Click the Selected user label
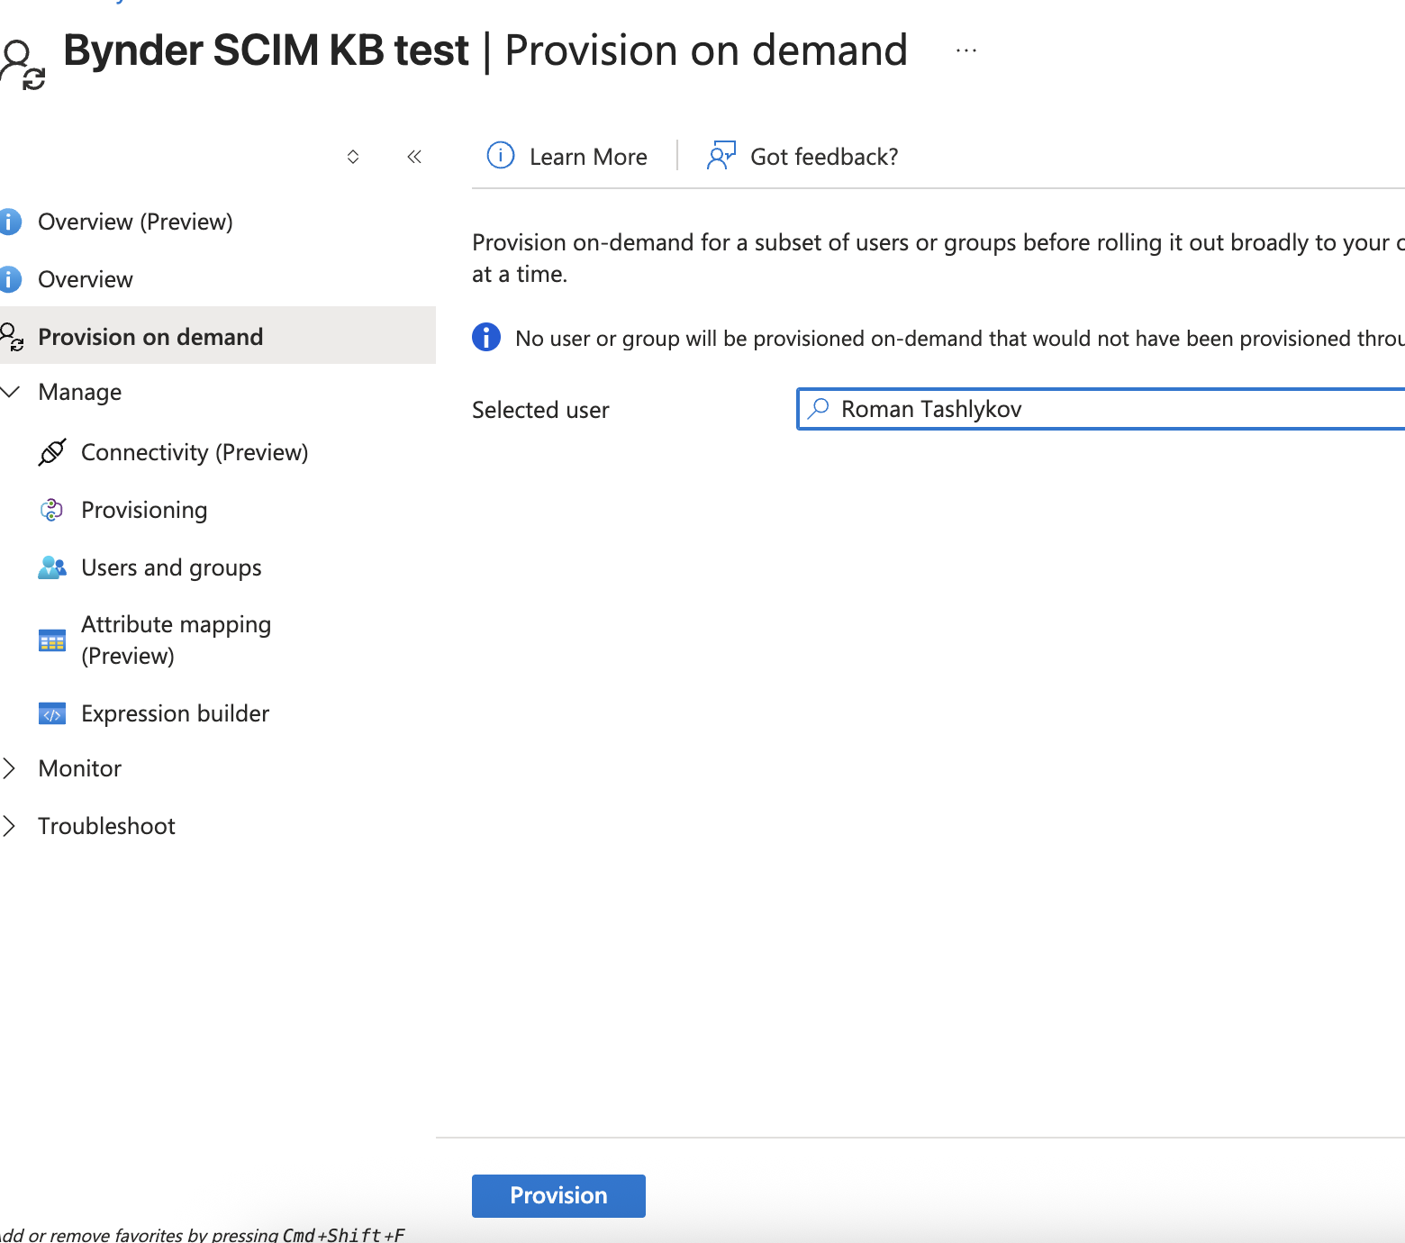The image size is (1405, 1243). click(x=540, y=410)
